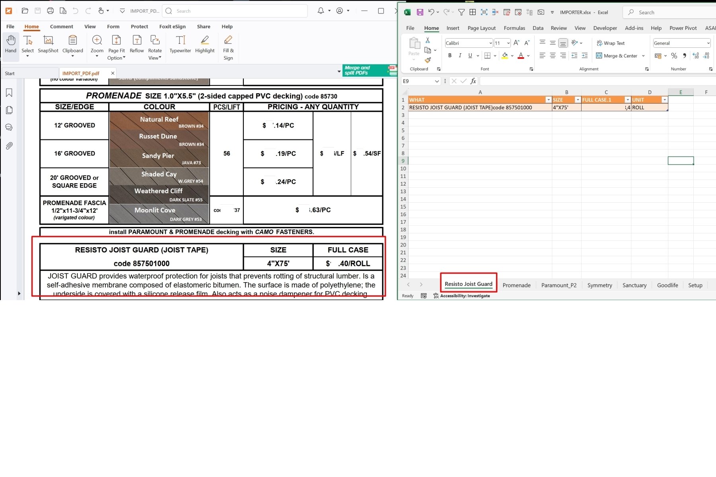Screen dimensions: 716x477
Task: Save the Excel workbook
Action: tap(420, 12)
